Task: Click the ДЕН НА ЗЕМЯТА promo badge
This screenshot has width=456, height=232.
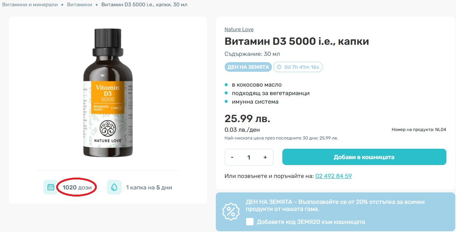Action: pos(248,67)
